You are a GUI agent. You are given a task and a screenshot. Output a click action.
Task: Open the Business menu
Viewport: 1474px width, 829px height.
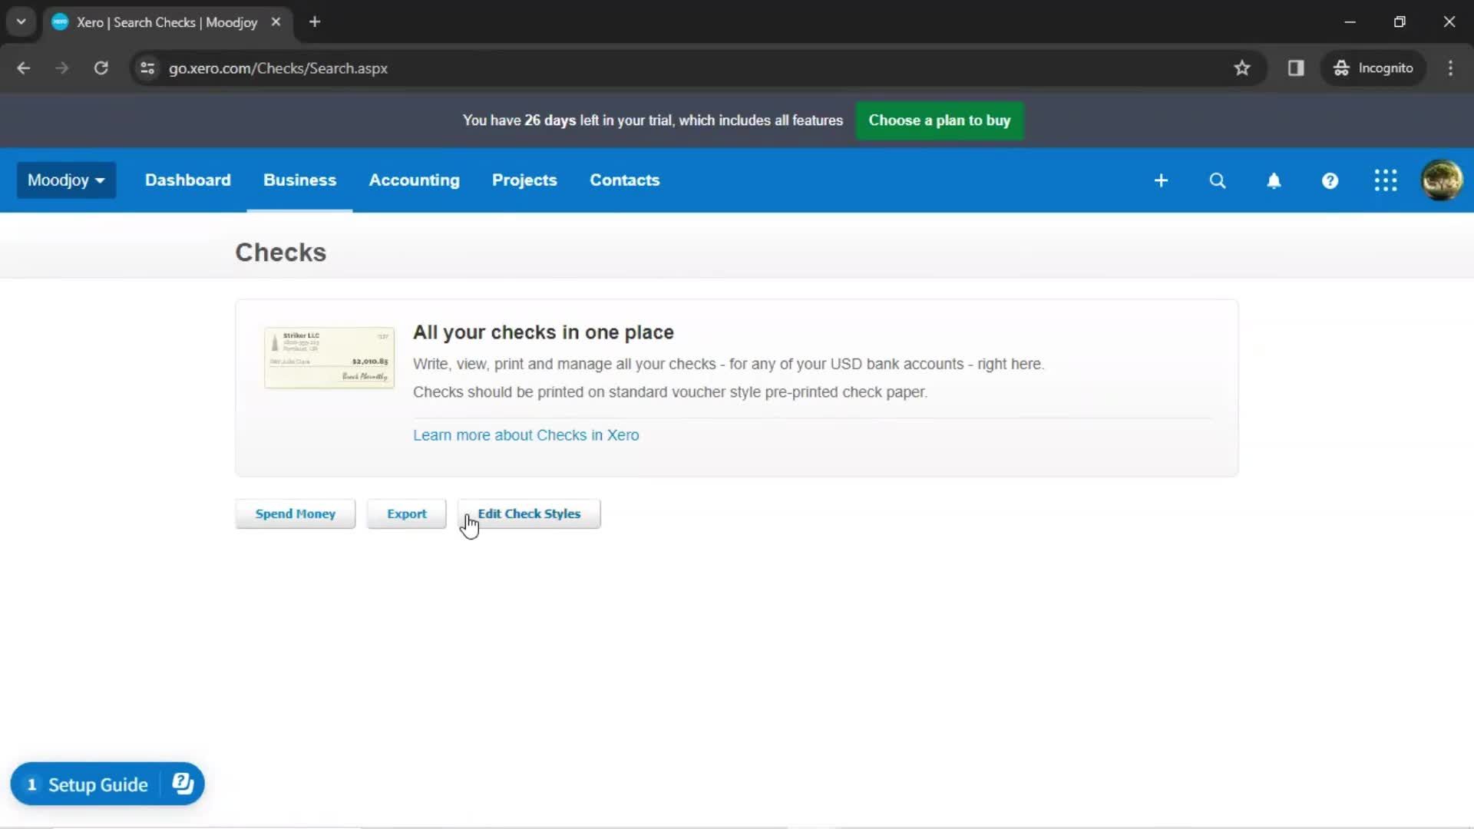click(299, 180)
